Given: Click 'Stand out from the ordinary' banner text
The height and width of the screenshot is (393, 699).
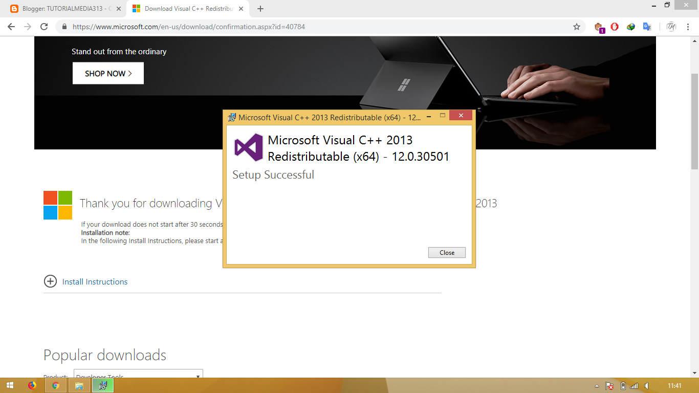Looking at the screenshot, I should click(119, 52).
